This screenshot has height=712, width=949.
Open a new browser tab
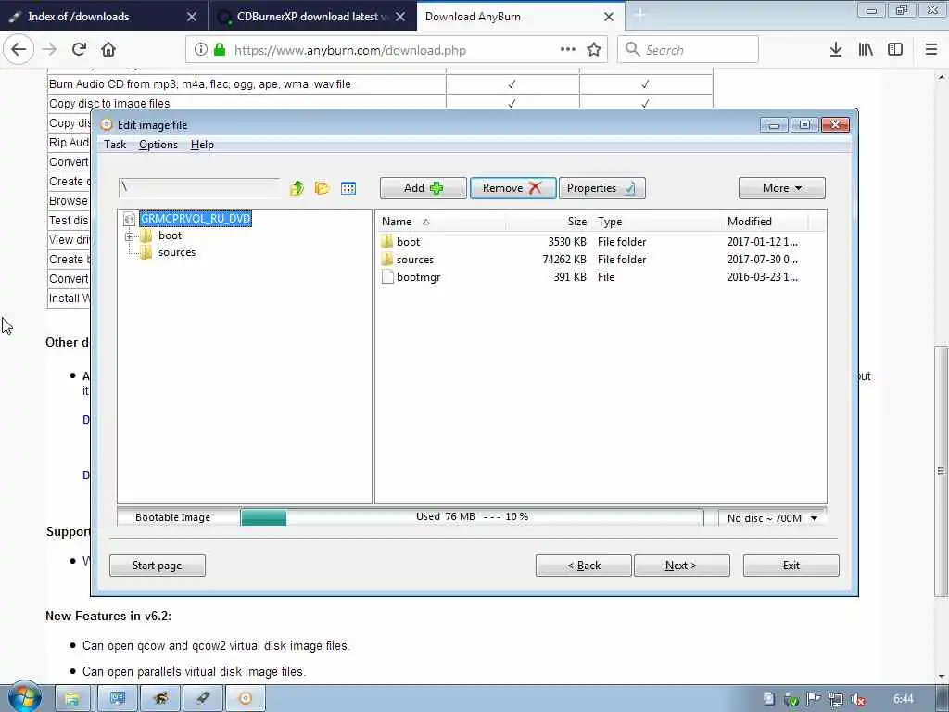click(x=639, y=17)
